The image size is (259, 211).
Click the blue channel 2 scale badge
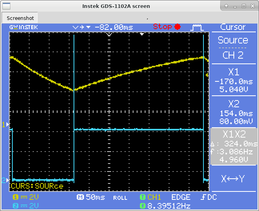[16, 205]
